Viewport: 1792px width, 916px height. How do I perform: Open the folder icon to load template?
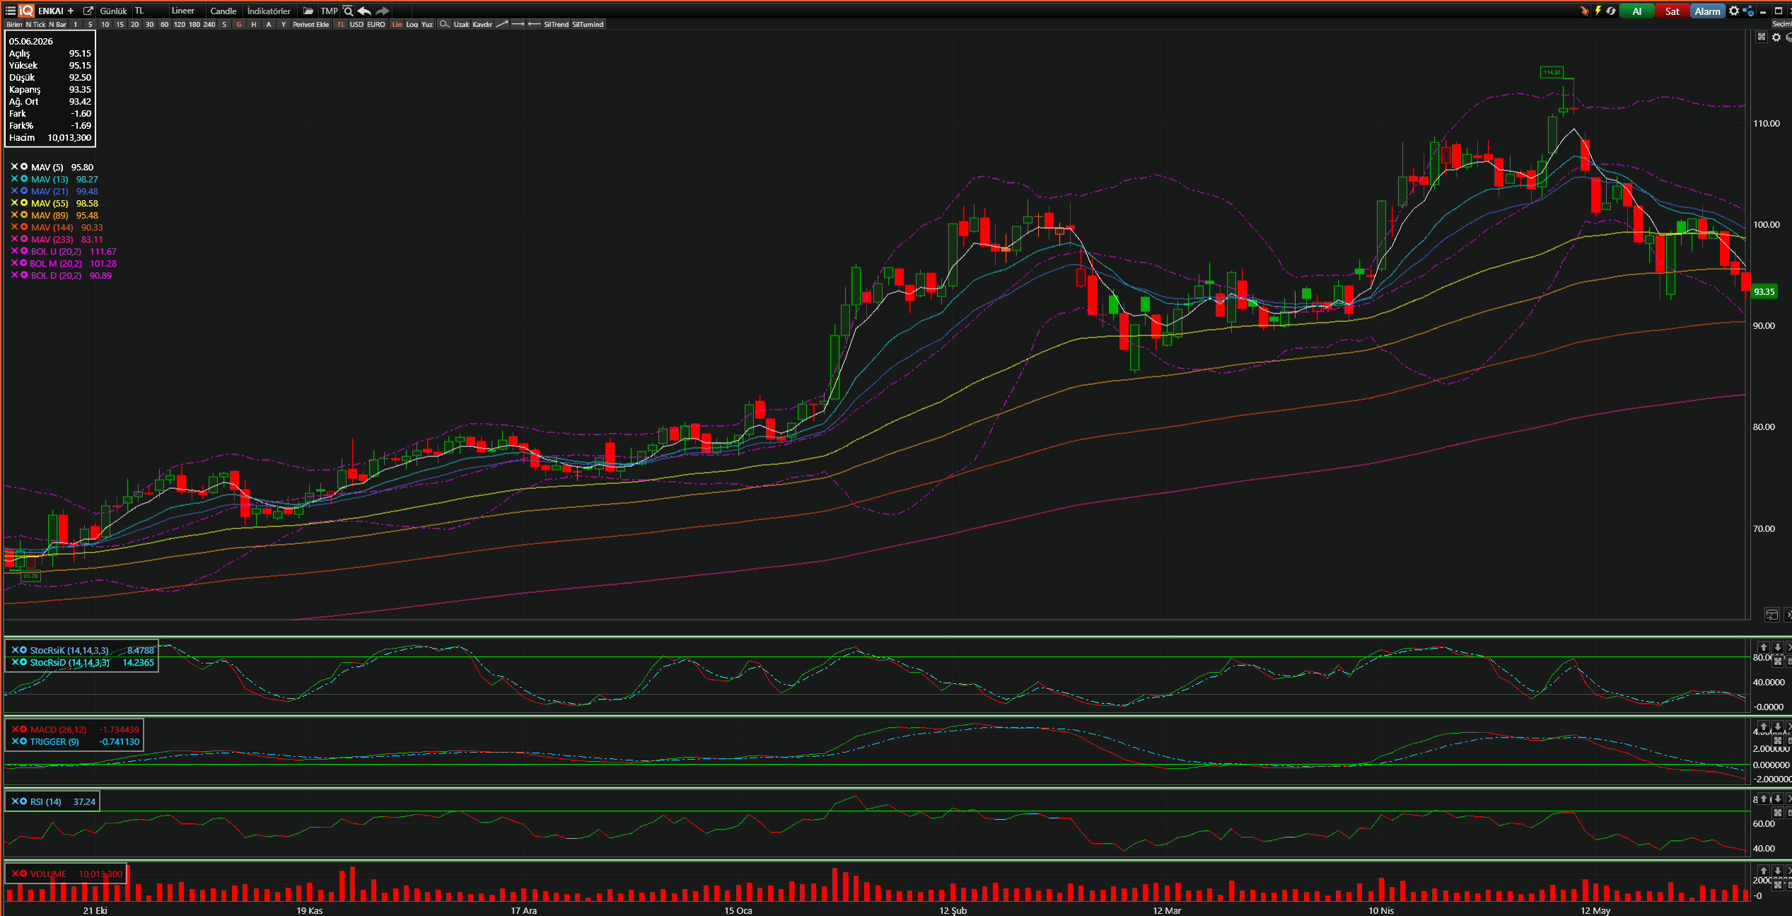308,11
